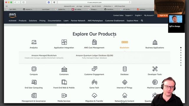The image size is (189, 106).
Task: Click the pinboard bookmark
Action: (x=87, y=6)
